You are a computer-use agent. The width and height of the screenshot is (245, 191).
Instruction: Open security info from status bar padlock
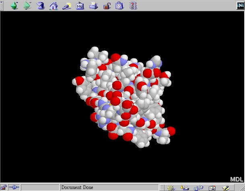(x=4, y=187)
